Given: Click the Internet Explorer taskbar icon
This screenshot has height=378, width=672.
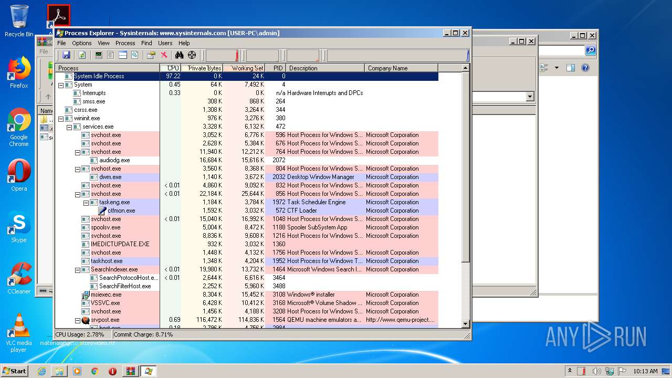Looking at the screenshot, I should 41,371.
